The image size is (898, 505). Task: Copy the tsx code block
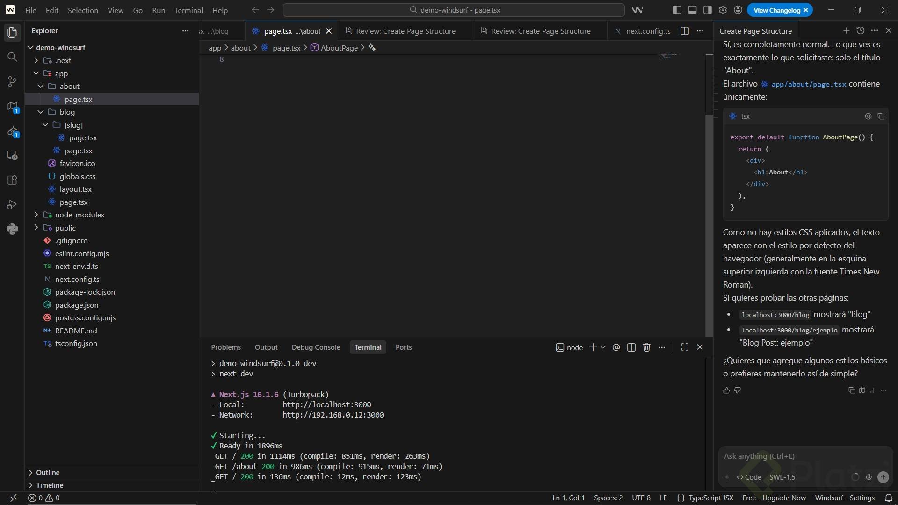pos(881,116)
